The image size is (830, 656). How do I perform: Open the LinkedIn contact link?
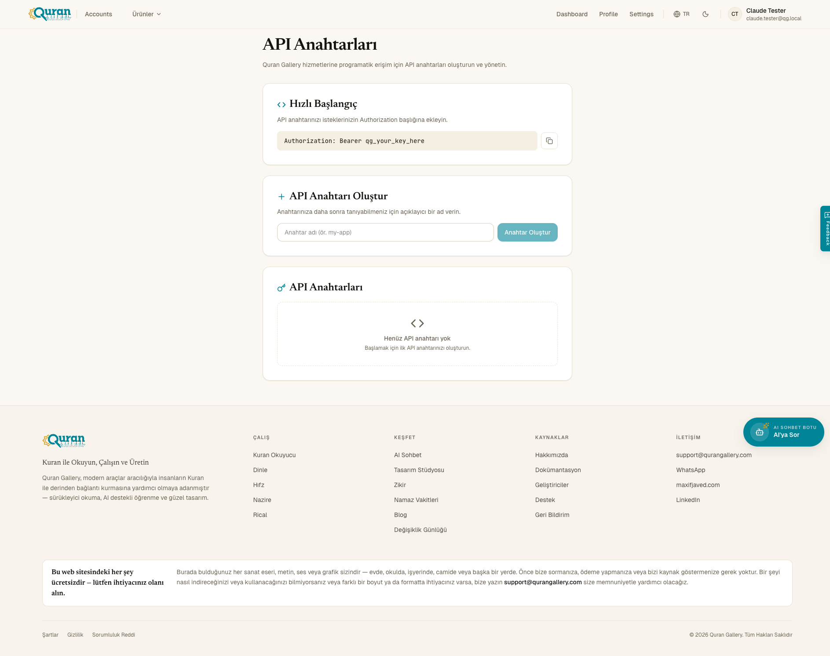coord(688,500)
